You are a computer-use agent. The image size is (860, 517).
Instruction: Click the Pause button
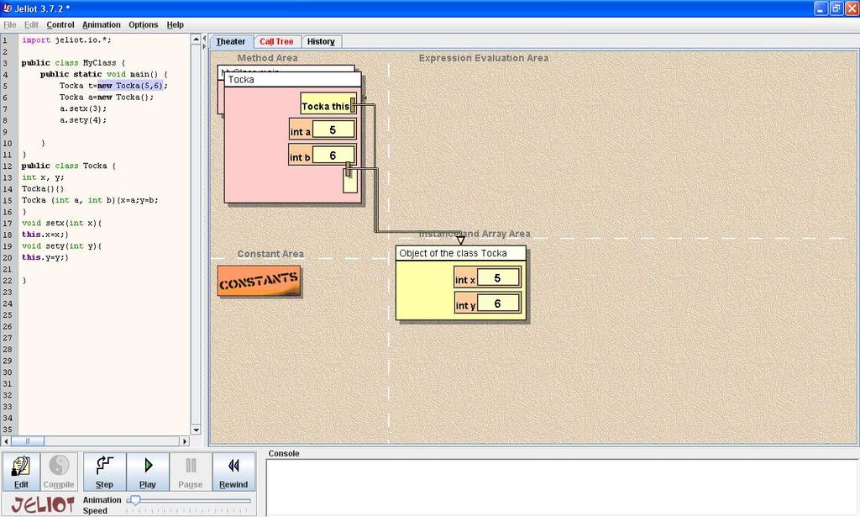191,472
